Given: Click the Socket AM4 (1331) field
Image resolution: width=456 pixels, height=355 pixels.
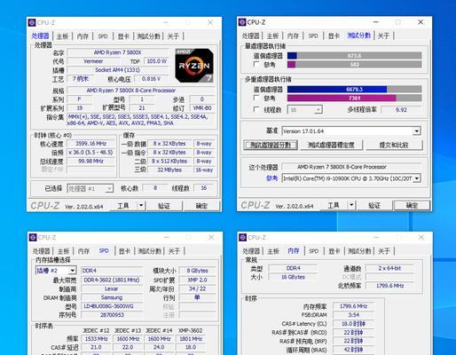Looking at the screenshot, I should coord(118,70).
